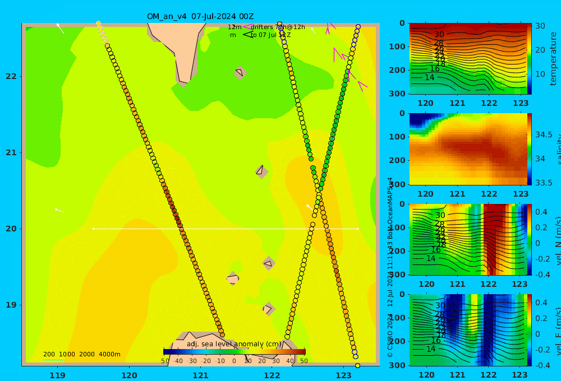Image resolution: width=561 pixels, height=381 pixels.
Task: Click the white current arrow near 20.2N 119E
Action: [x=59, y=211]
